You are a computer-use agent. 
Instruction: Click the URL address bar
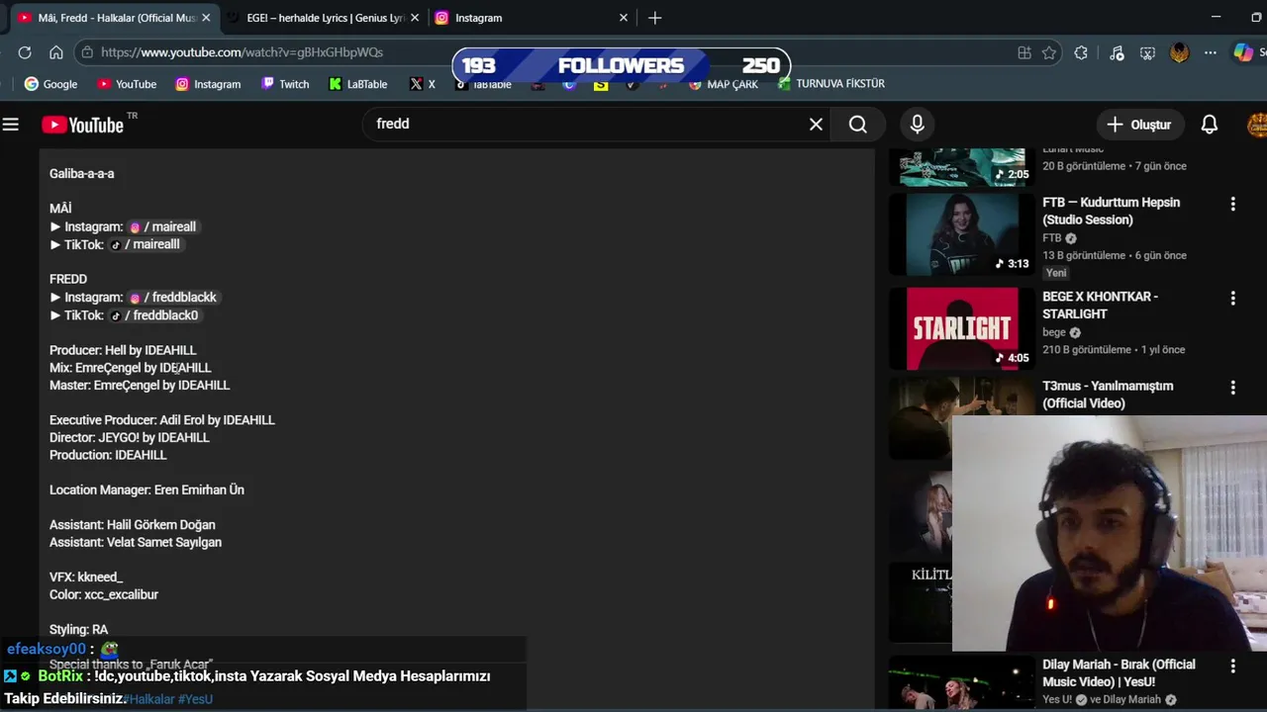(x=554, y=52)
